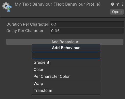
Task: Click the Duration Per Character label
Action: click(27, 24)
